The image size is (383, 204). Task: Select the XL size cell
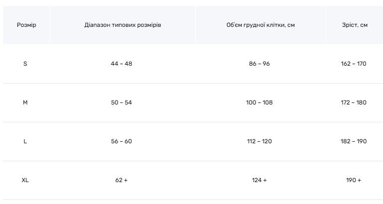pos(25,180)
